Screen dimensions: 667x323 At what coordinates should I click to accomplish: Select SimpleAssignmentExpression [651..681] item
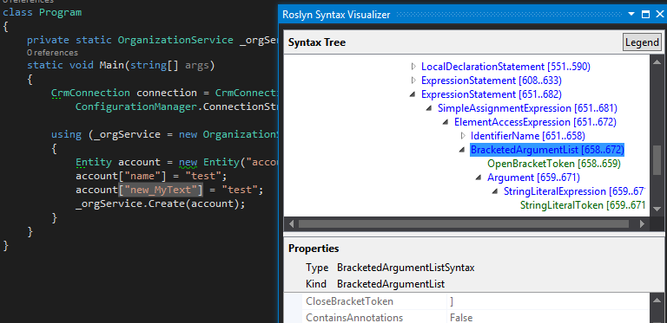coord(527,108)
